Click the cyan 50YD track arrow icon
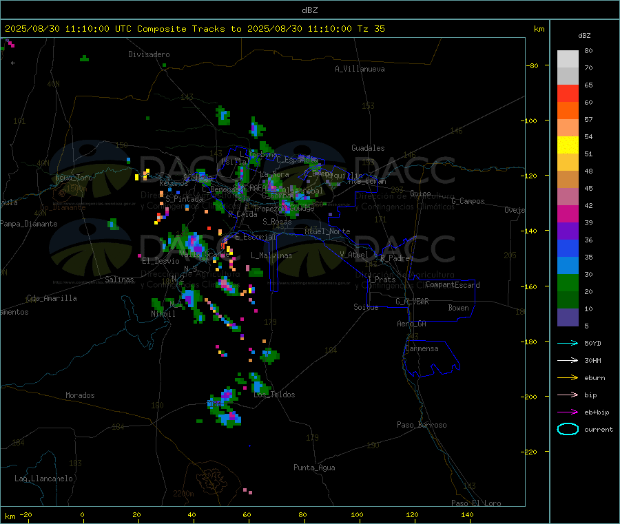Viewport: 620px width, 524px height. point(568,343)
